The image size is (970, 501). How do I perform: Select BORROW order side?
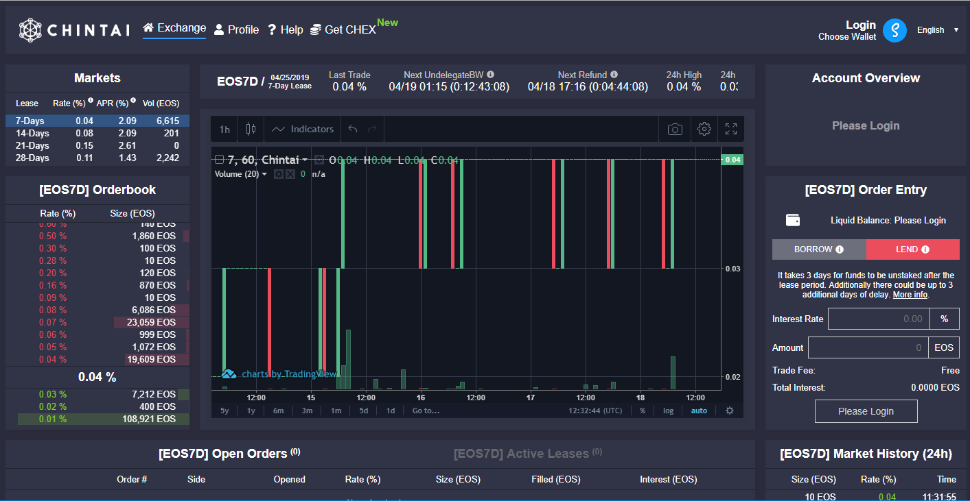click(x=819, y=249)
